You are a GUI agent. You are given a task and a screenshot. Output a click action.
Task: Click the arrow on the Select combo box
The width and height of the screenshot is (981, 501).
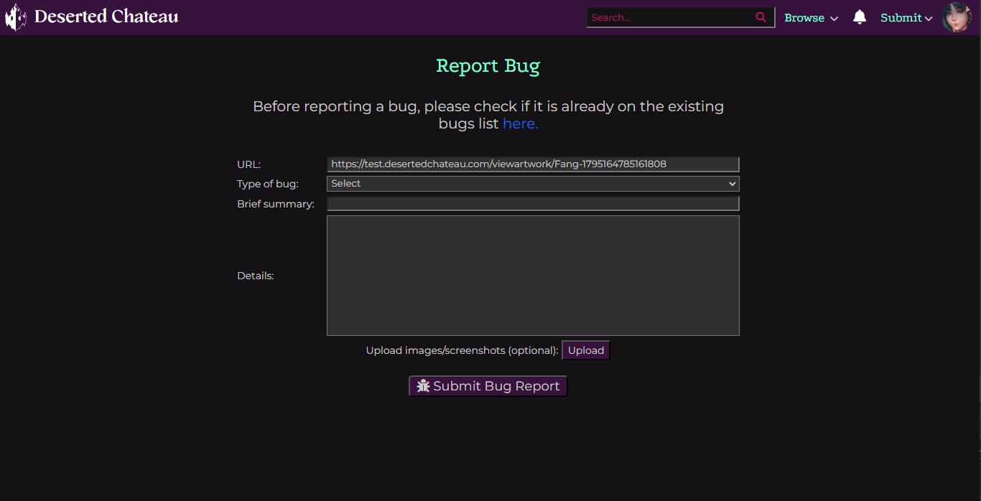pos(732,184)
